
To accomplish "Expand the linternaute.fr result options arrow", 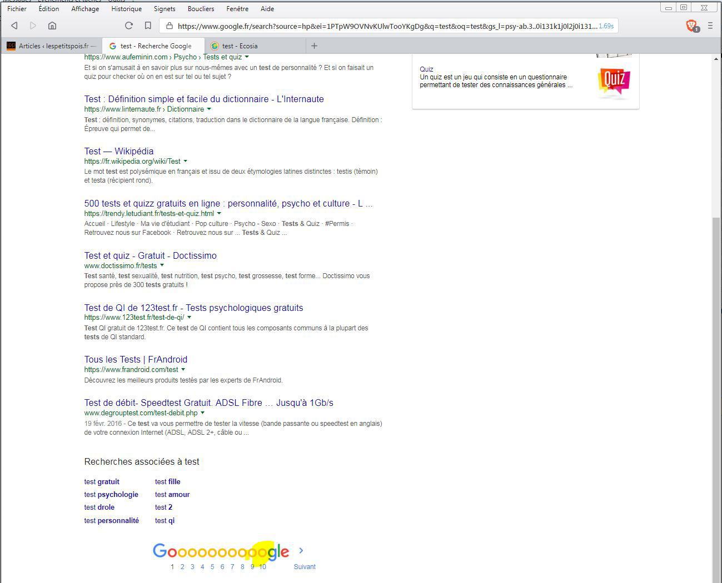I will (x=209, y=109).
